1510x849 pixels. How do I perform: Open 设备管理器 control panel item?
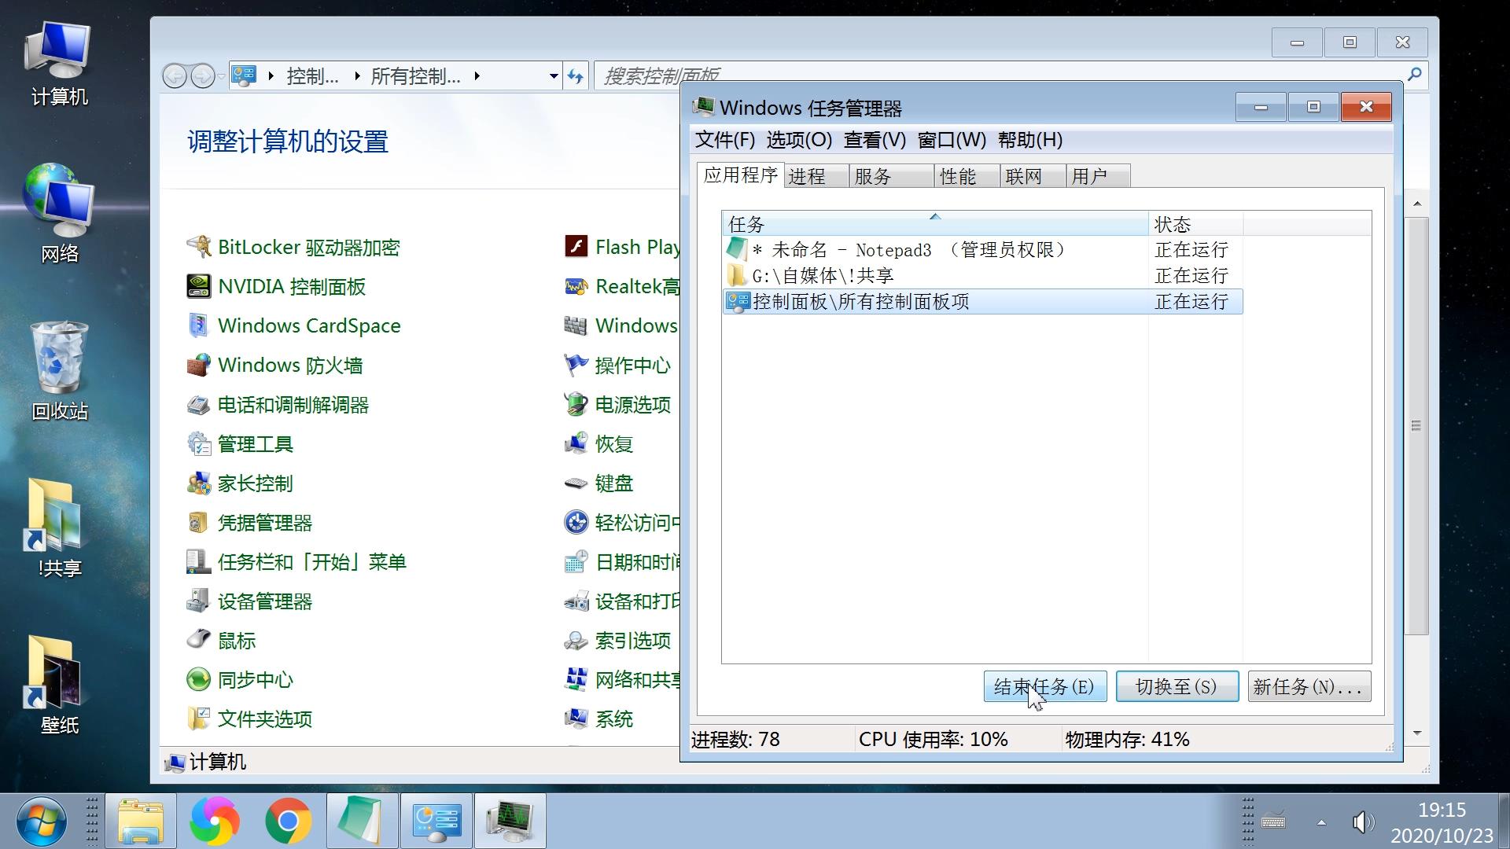[267, 601]
